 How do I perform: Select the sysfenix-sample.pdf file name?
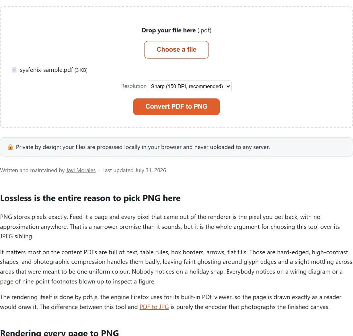(47, 70)
